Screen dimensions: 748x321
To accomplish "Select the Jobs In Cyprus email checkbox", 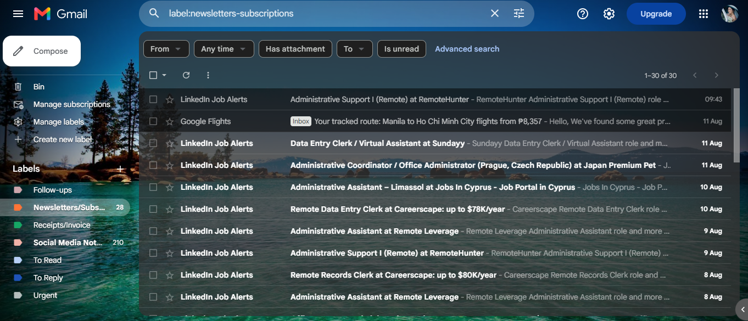I will [x=153, y=187].
